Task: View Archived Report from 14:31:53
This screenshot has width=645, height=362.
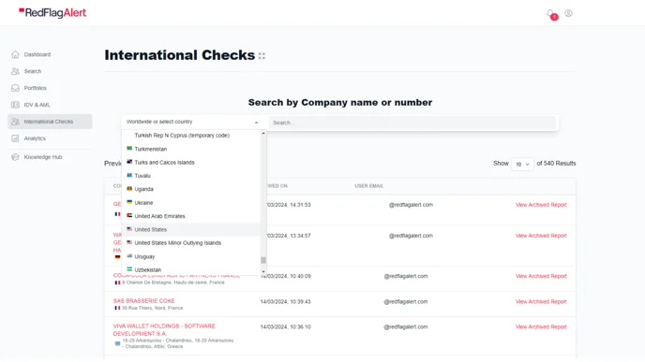Action: pyautogui.click(x=541, y=205)
